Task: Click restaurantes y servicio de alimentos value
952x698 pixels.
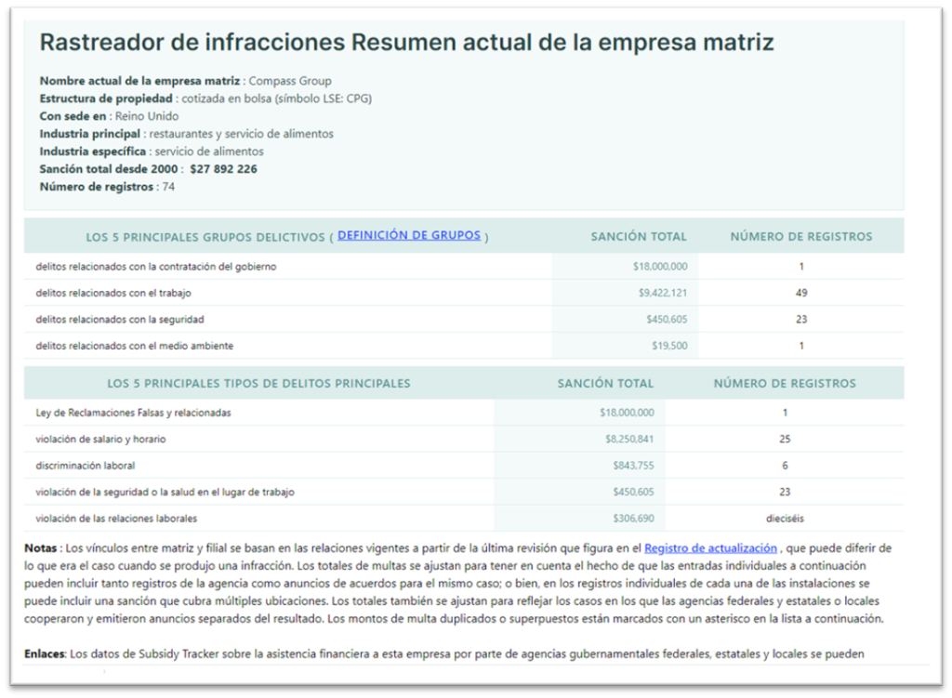Action: [242, 134]
